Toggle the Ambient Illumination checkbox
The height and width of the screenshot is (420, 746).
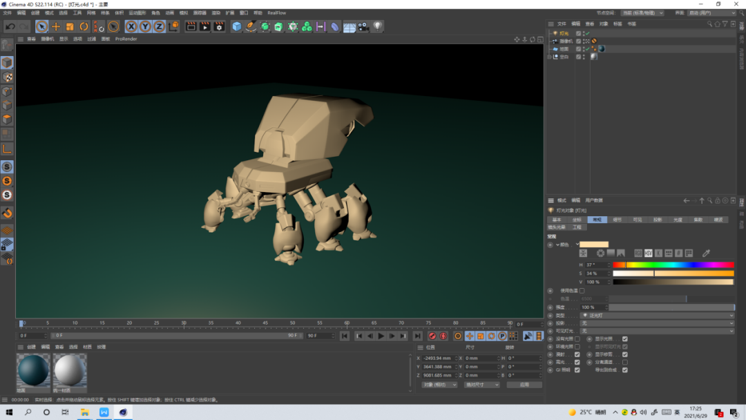click(x=577, y=347)
